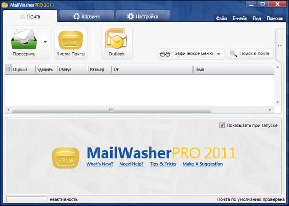Sort by the Размер column header

[x=100, y=70]
